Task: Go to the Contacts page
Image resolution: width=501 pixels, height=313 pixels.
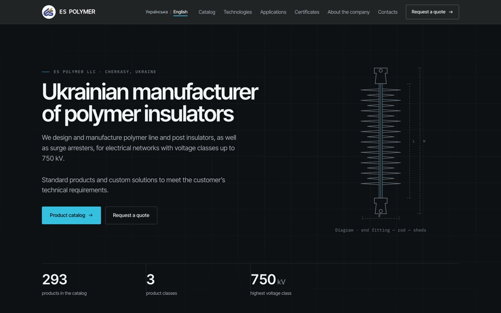Action: pos(388,12)
